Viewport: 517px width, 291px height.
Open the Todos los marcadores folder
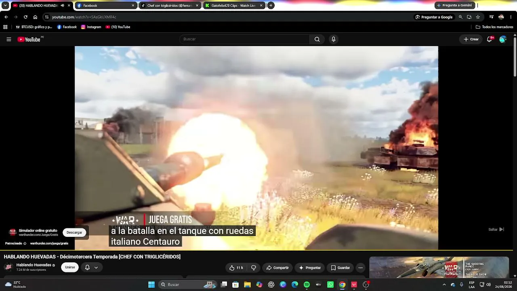[x=494, y=27]
